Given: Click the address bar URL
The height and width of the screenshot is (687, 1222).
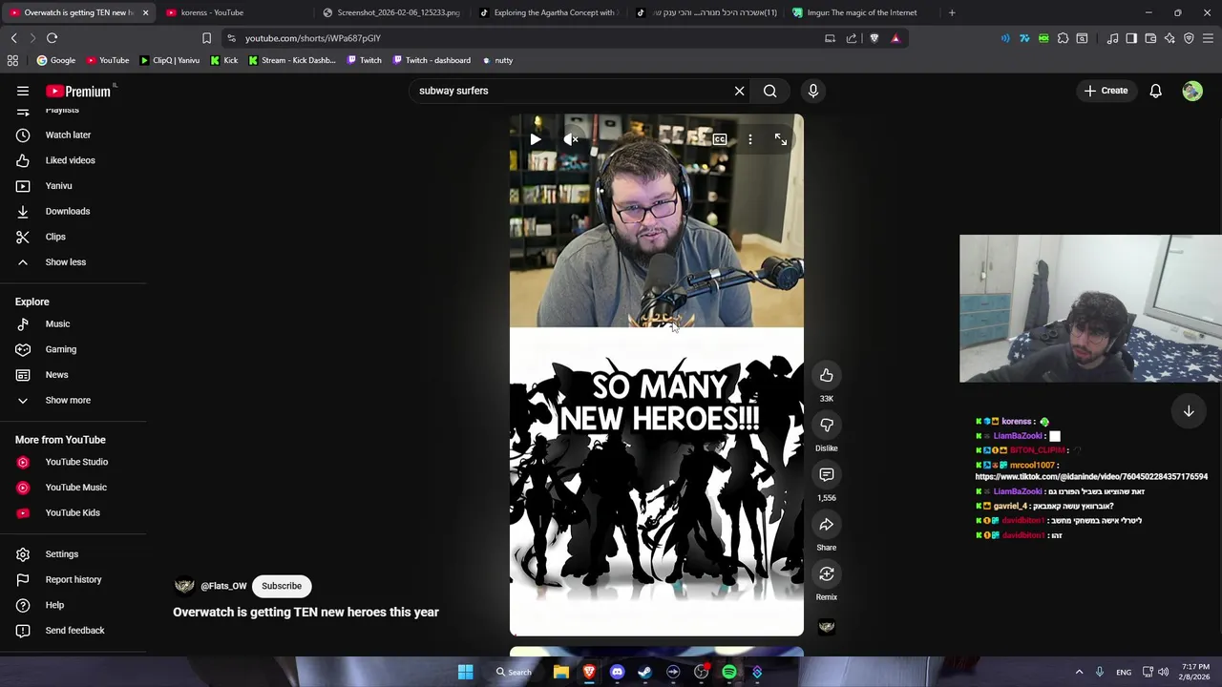Looking at the screenshot, I should click(313, 38).
